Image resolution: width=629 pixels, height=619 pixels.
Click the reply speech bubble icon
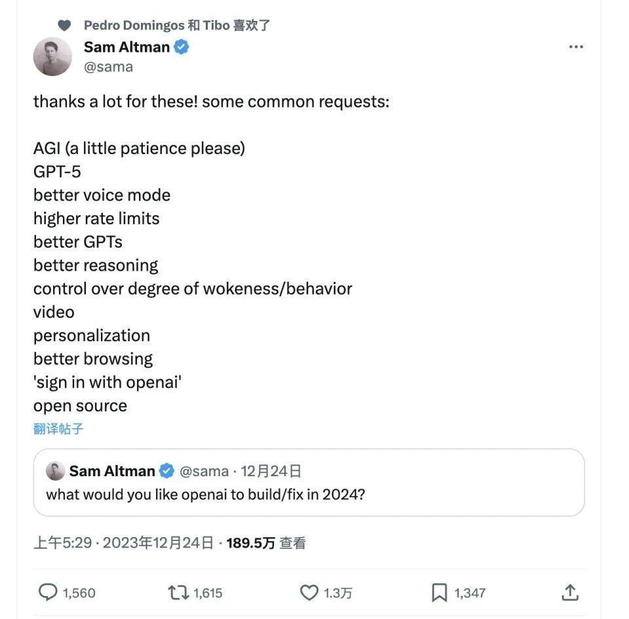(48, 593)
